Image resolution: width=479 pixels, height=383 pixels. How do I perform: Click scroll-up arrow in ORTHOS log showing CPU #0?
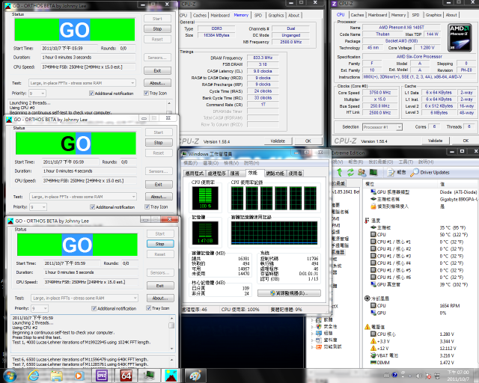[x=169, y=103]
